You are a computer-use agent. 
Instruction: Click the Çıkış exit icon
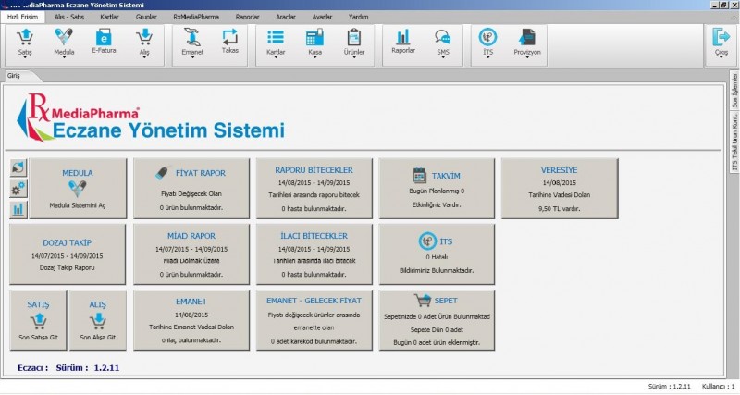(720, 38)
